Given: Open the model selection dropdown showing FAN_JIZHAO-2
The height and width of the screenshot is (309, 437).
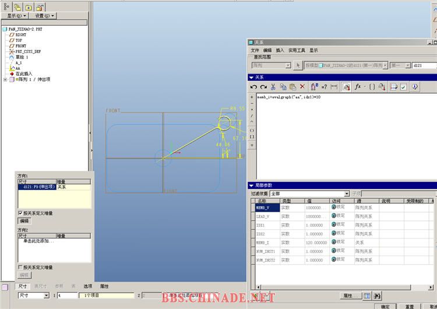Looking at the screenshot, I should (x=385, y=65).
